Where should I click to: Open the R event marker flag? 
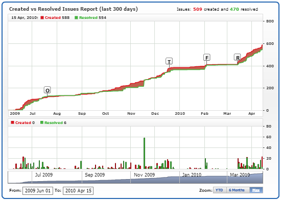(238, 58)
